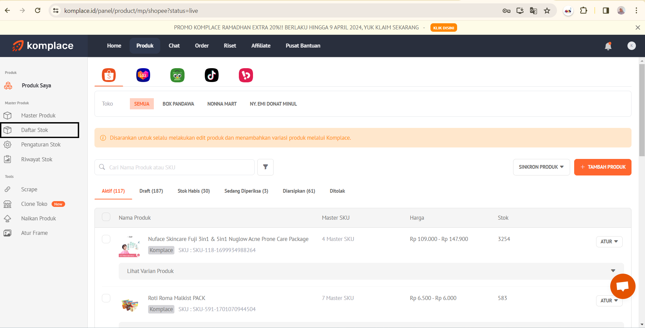645x328 pixels.
Task: Open the product filter funnel icon
Action: click(265, 167)
